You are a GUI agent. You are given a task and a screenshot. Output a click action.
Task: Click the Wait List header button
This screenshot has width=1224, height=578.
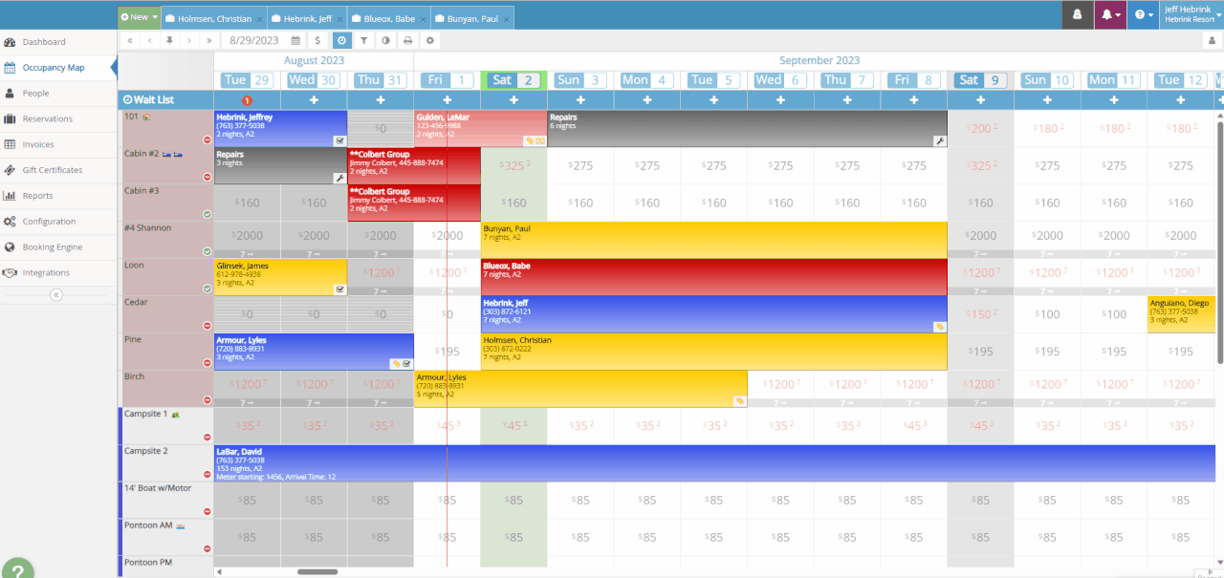pos(153,100)
